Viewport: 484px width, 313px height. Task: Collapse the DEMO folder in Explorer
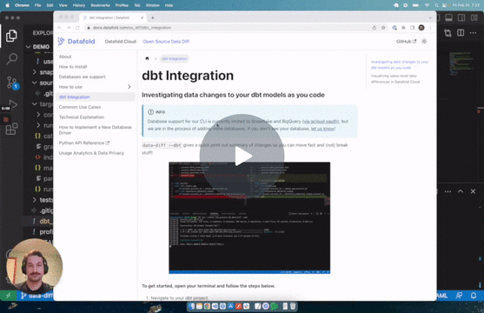click(x=28, y=47)
